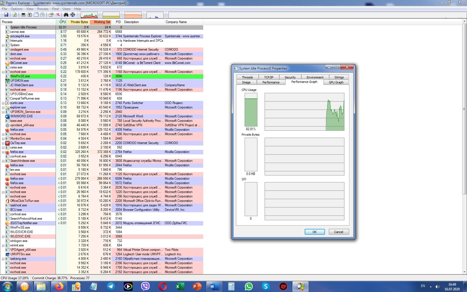Switch to the Threads tab

point(247,77)
